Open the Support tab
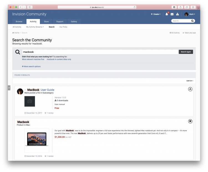 coord(60,22)
